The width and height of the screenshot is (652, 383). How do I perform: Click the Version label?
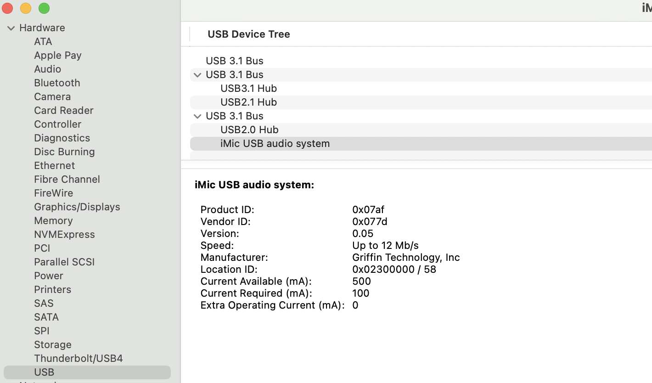(220, 233)
